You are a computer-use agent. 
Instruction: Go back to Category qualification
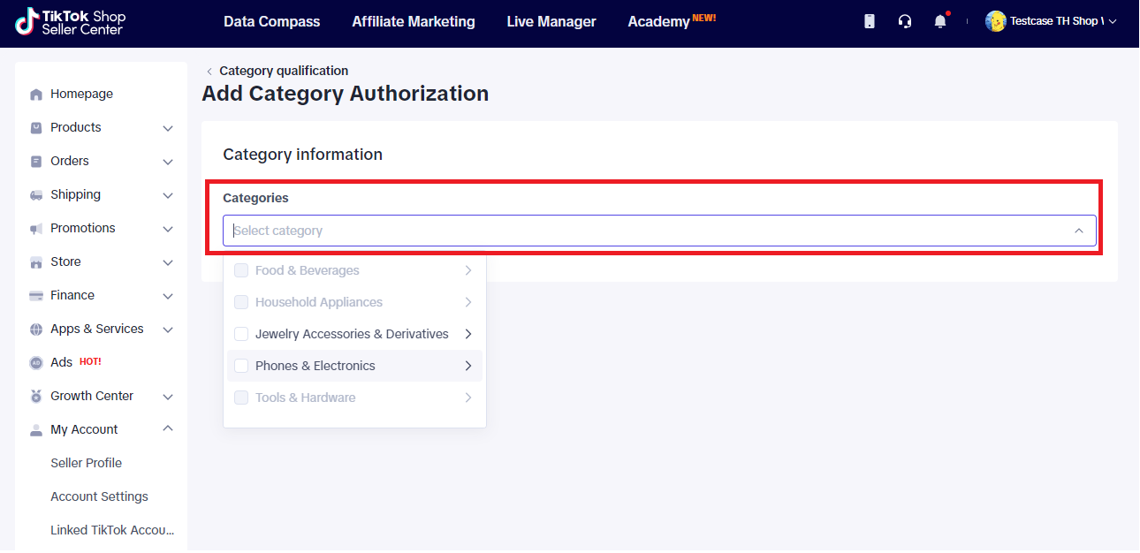[277, 71]
